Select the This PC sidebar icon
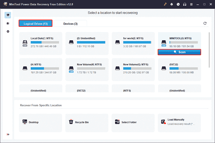 8,15
